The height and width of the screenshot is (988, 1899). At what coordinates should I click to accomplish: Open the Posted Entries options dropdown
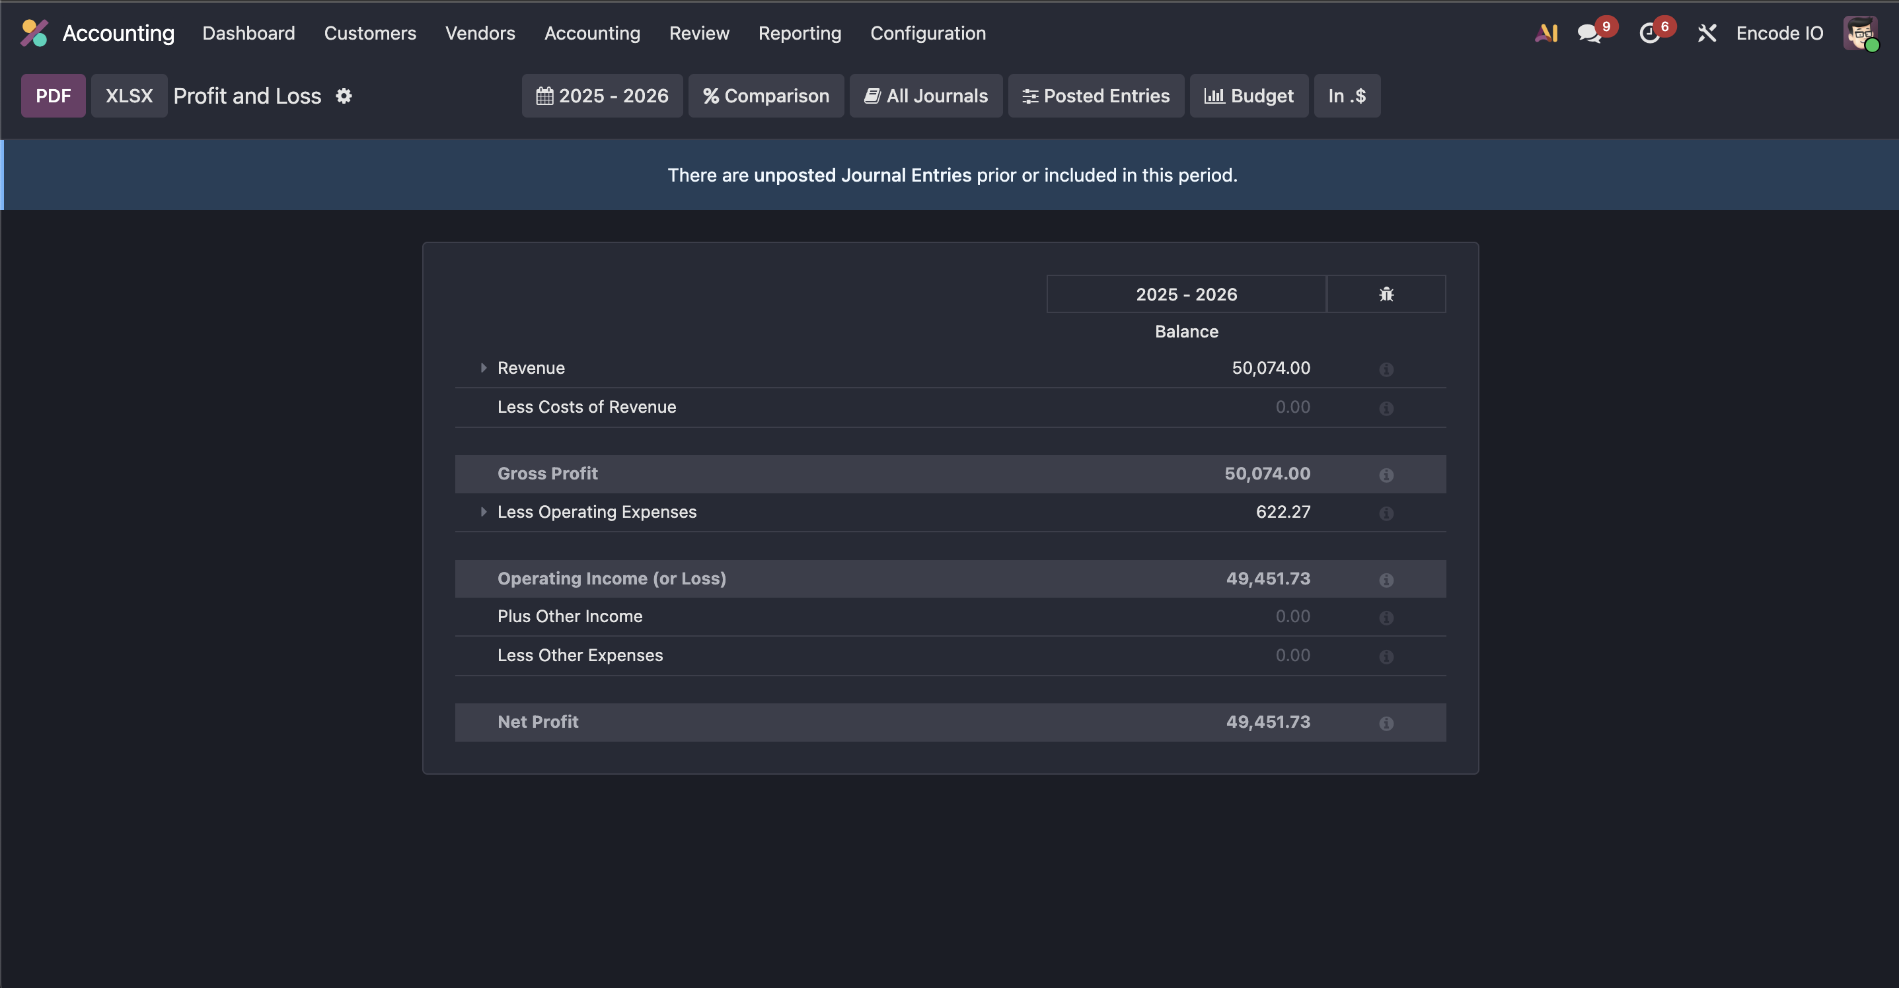pyautogui.click(x=1096, y=96)
